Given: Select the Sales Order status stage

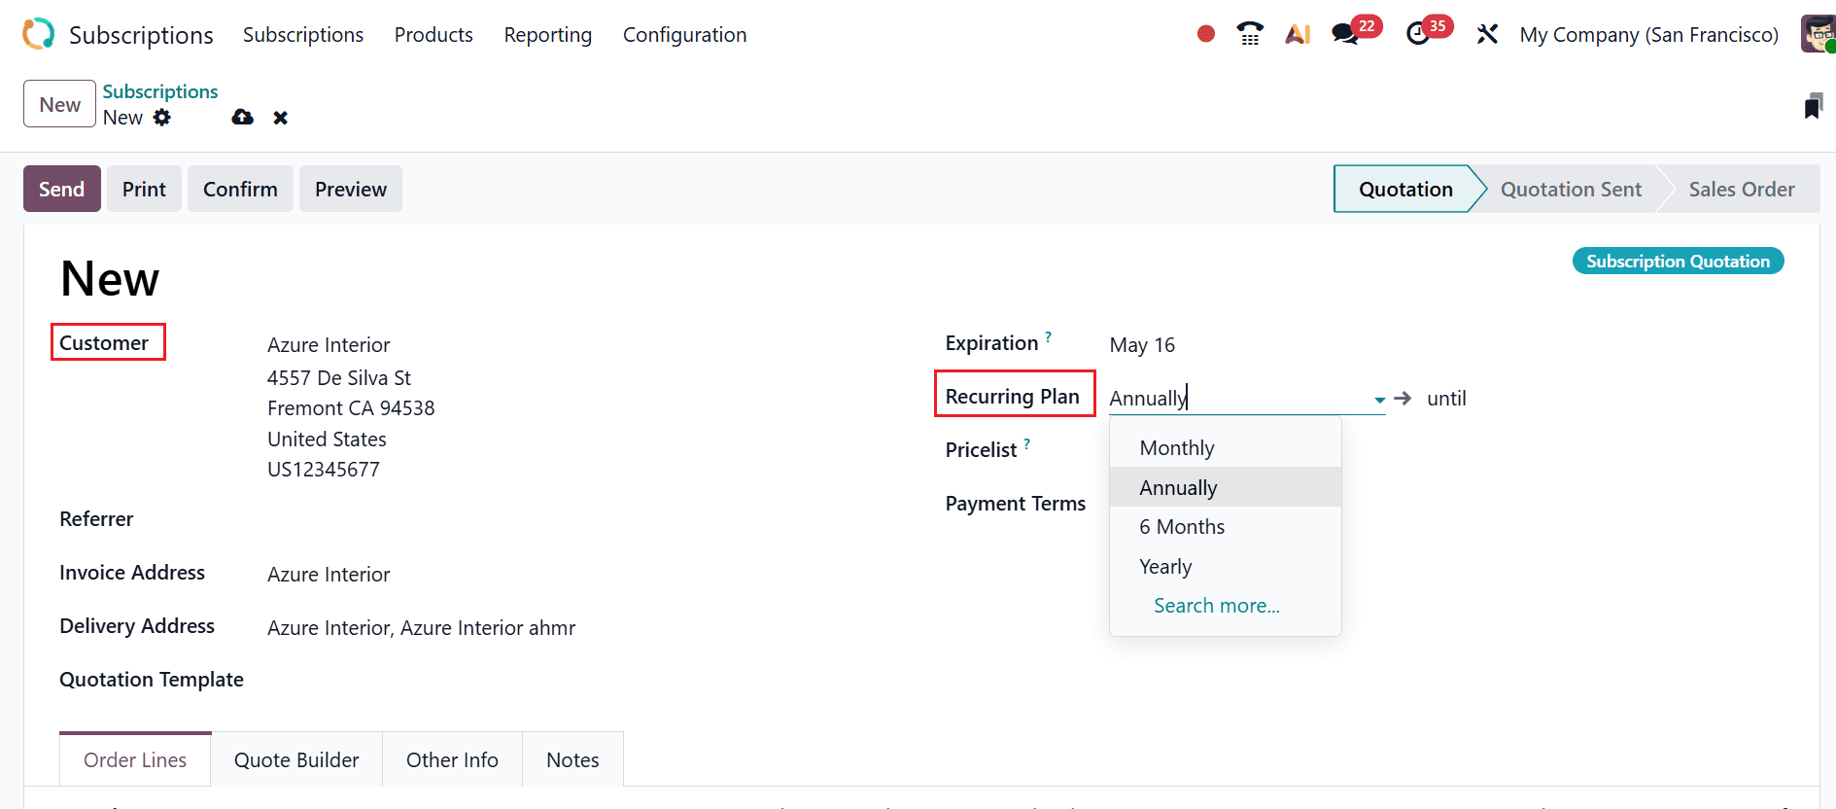Looking at the screenshot, I should (1741, 189).
